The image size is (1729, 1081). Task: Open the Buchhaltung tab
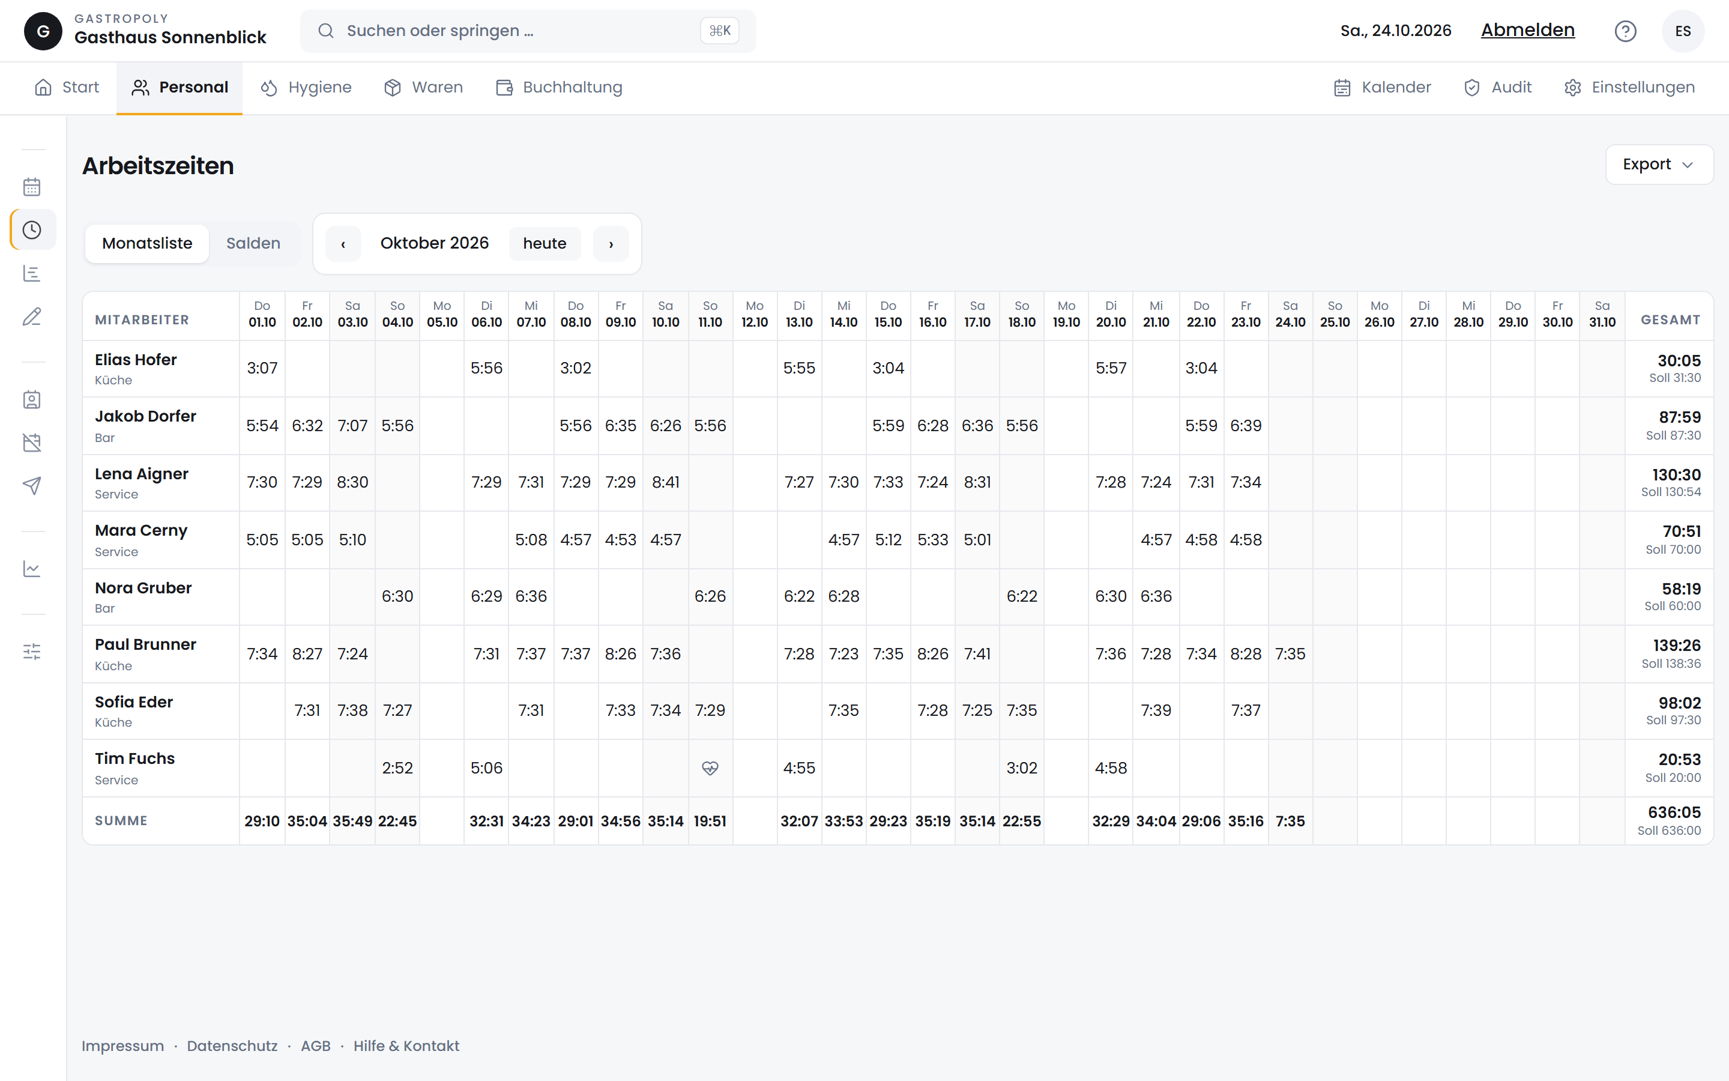click(559, 87)
